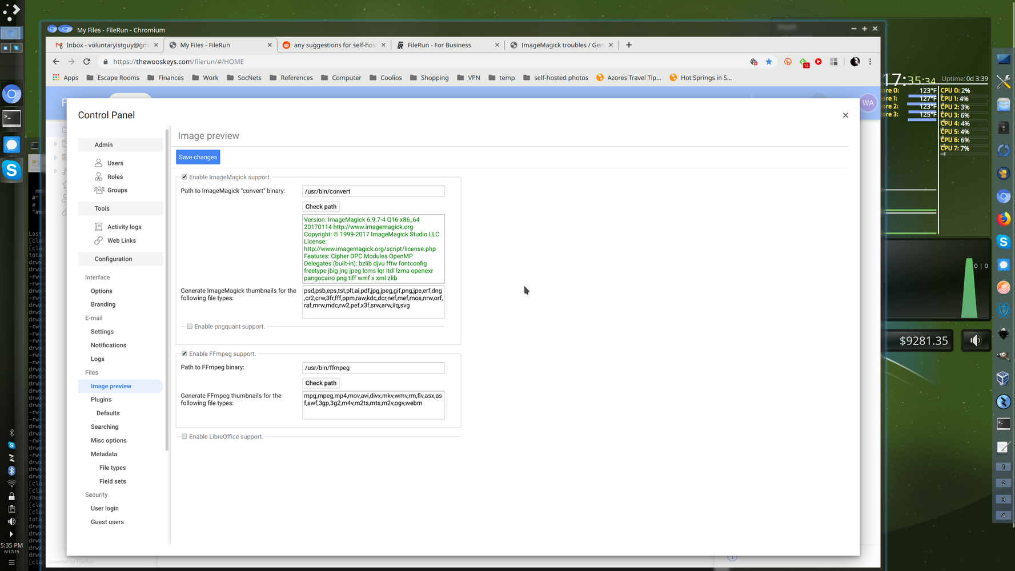The image size is (1015, 571).
Task: Switch to FileRun - For Business tab
Action: coord(447,45)
